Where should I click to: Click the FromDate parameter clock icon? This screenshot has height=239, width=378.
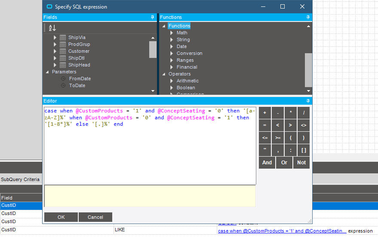pyautogui.click(x=63, y=79)
